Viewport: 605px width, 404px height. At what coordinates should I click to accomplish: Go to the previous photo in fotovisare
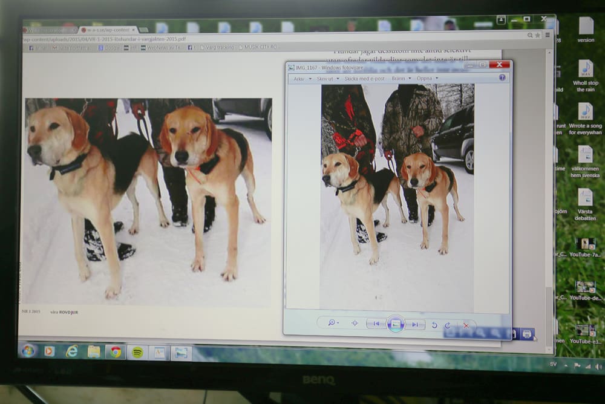(376, 324)
